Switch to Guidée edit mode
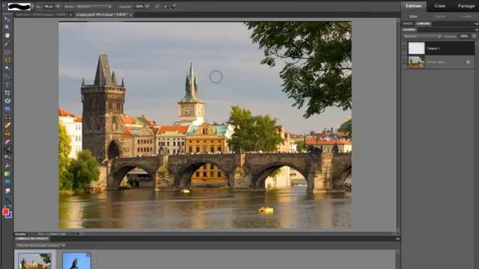 466,16
